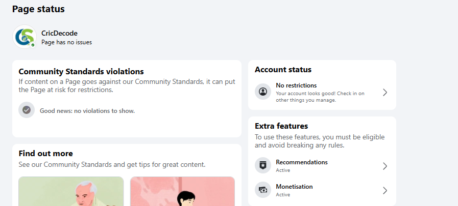Click the Find out more heading
The width and height of the screenshot is (458, 206).
[x=46, y=153]
